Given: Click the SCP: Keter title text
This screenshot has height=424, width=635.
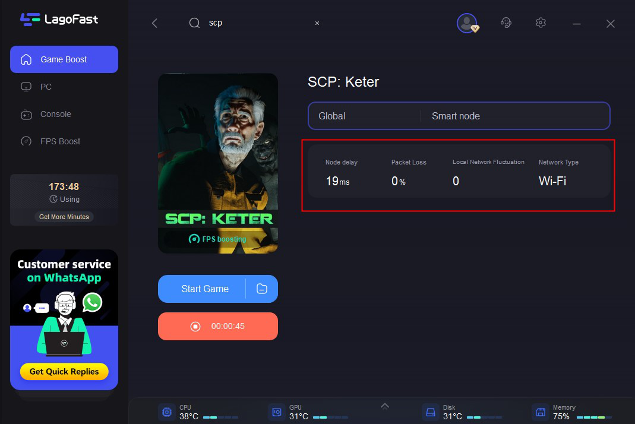Looking at the screenshot, I should coord(343,82).
